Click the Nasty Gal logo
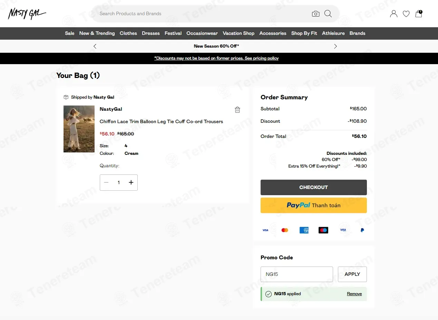438x320 pixels. (27, 14)
